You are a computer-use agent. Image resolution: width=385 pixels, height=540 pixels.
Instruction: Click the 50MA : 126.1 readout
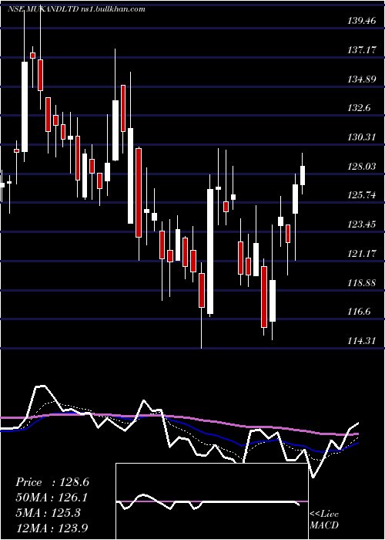52,498
